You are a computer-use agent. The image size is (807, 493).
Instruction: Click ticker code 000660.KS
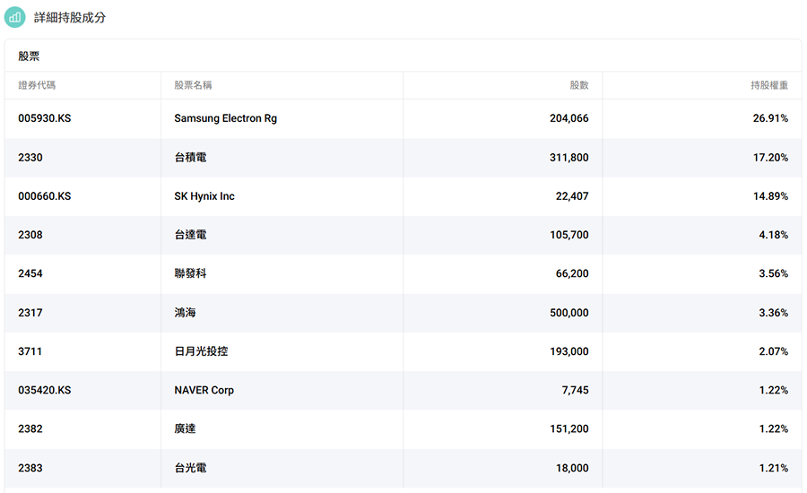click(x=44, y=196)
